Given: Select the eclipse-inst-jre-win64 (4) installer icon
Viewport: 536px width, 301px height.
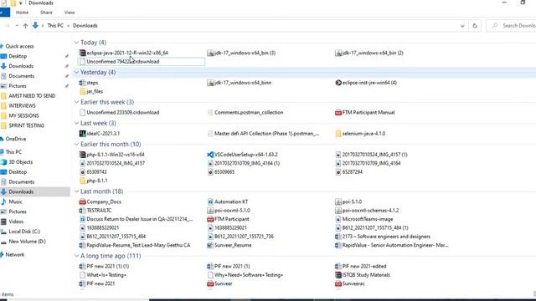Looking at the screenshot, I should pyautogui.click(x=338, y=83).
